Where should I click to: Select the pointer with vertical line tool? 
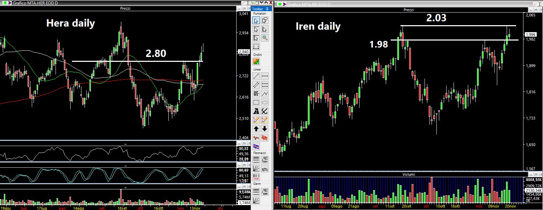[265, 29]
